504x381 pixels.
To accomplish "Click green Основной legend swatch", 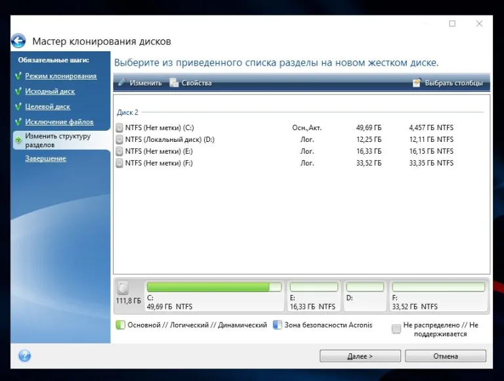I will pos(120,325).
